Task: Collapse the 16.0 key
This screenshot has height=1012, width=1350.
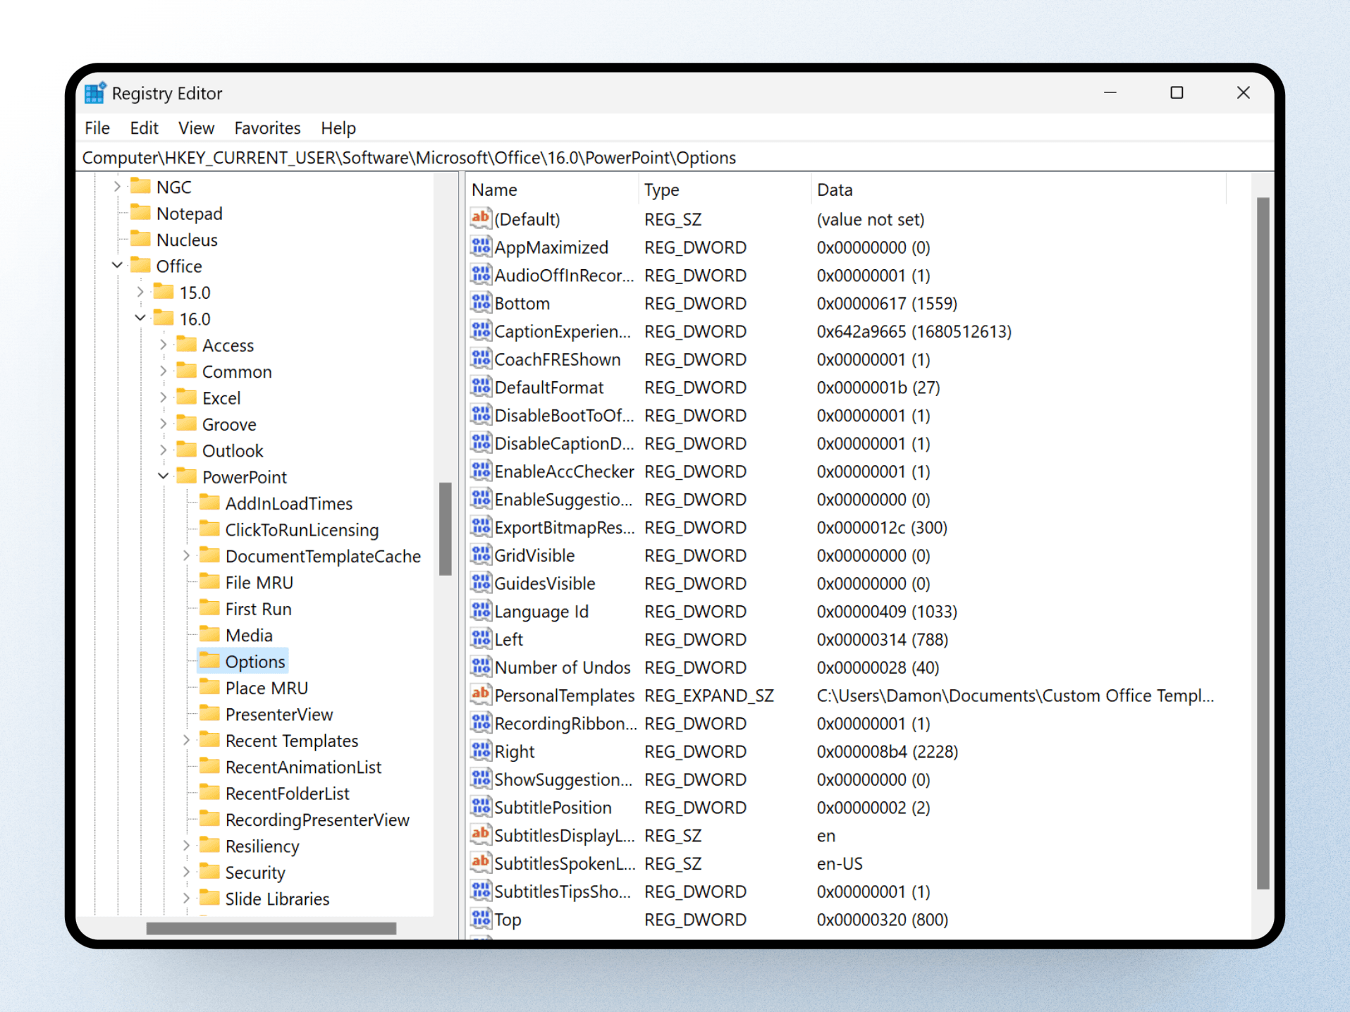Action: (x=140, y=319)
